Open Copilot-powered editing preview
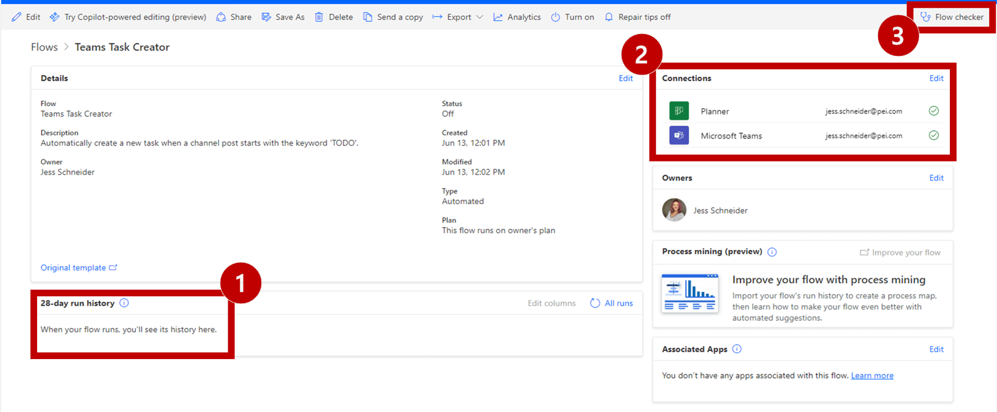This screenshot has width=997, height=412. click(x=128, y=17)
